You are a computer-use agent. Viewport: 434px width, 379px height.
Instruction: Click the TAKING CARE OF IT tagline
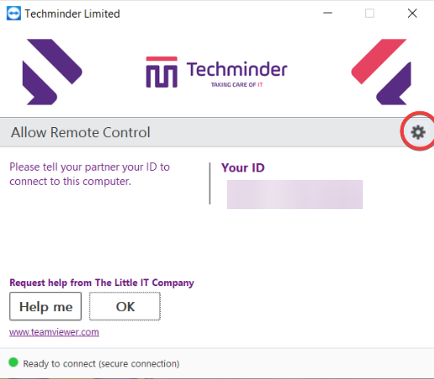pyautogui.click(x=237, y=85)
